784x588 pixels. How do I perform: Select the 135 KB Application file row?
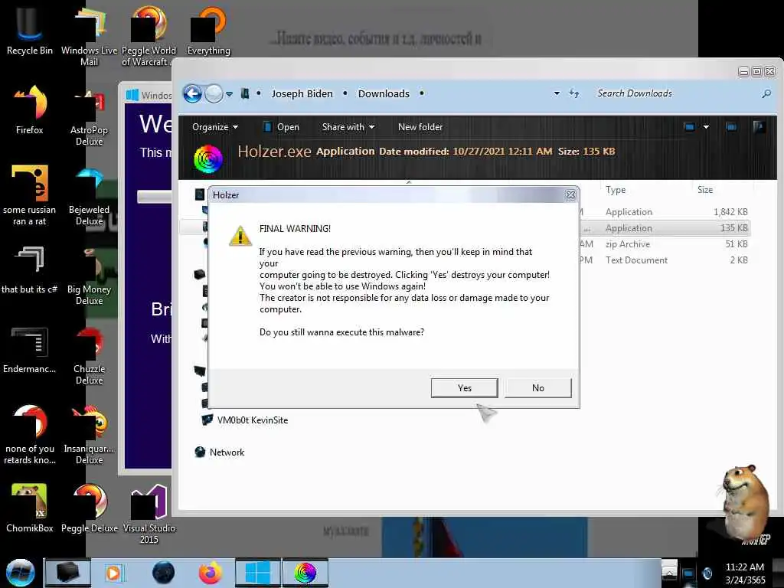click(665, 228)
